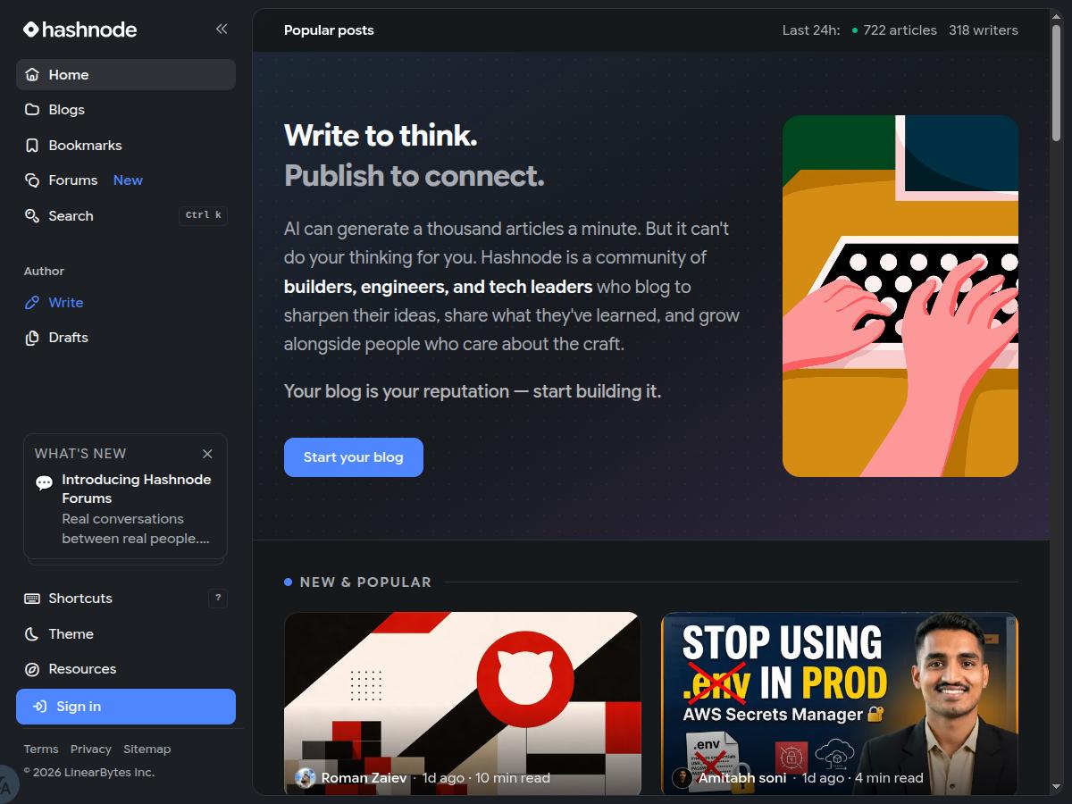Image resolution: width=1072 pixels, height=804 pixels.
Task: Open keyboard Shortcuts icon
Action: (x=32, y=599)
